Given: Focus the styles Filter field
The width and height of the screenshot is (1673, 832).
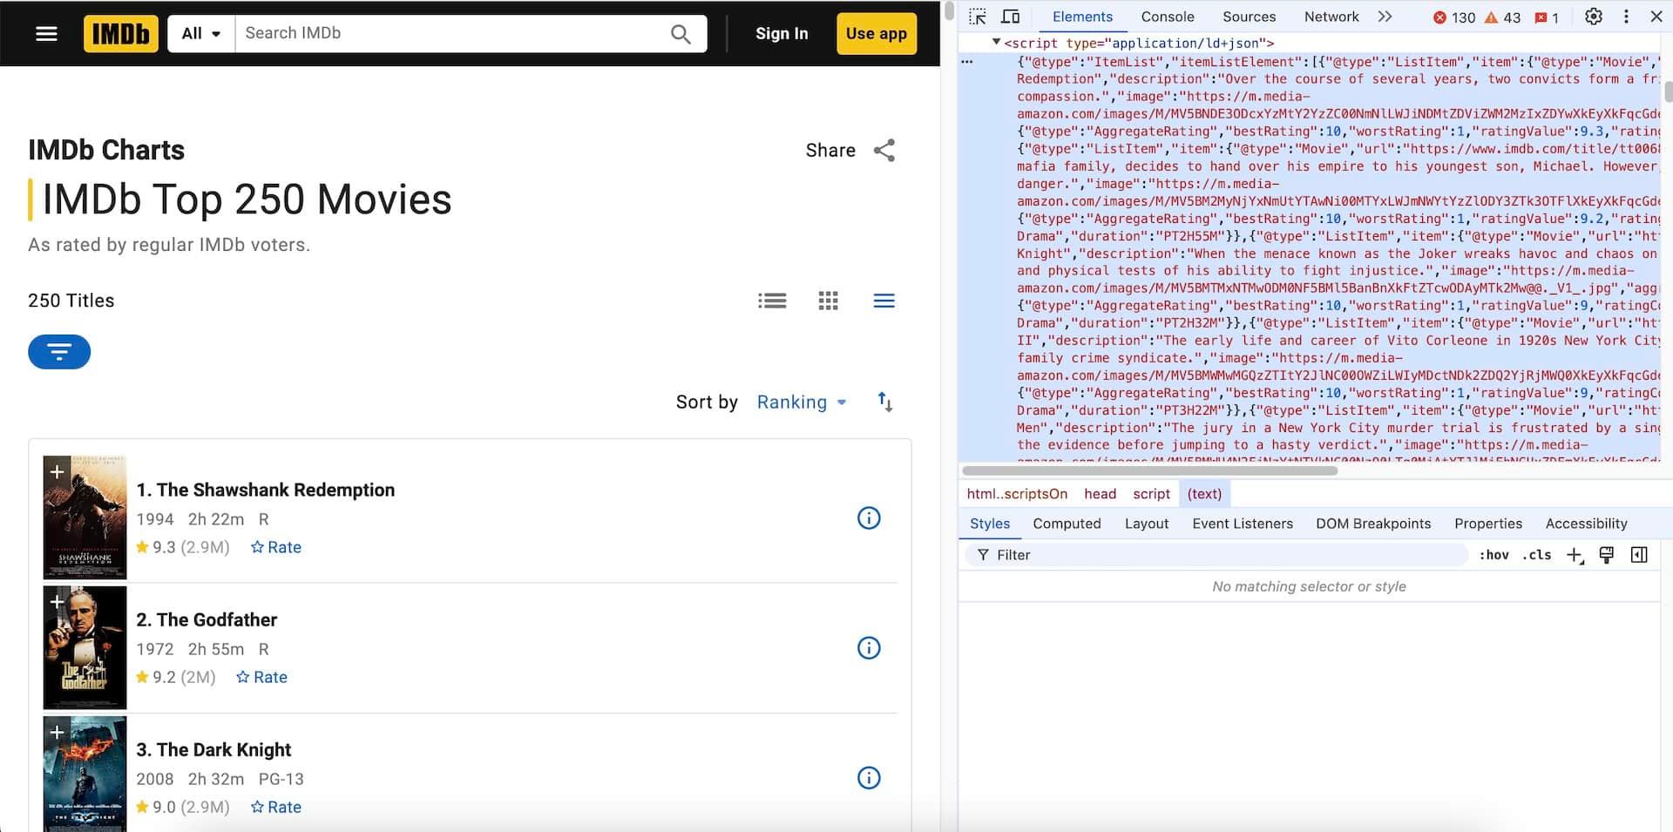Looking at the screenshot, I should [1216, 555].
